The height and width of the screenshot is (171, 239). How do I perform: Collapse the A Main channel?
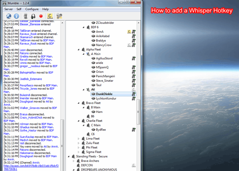click(83, 54)
